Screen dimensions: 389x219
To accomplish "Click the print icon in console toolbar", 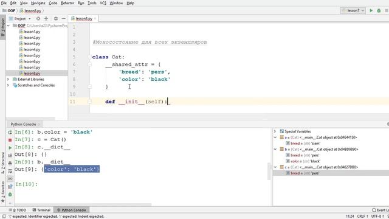I will point(10,163).
